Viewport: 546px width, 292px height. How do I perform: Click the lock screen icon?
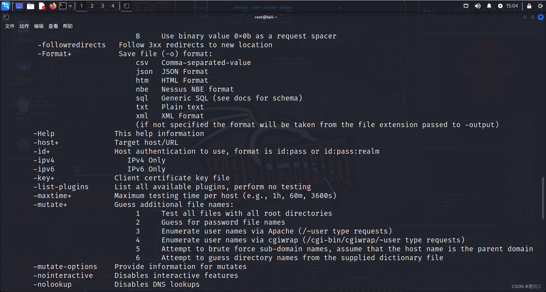529,6
